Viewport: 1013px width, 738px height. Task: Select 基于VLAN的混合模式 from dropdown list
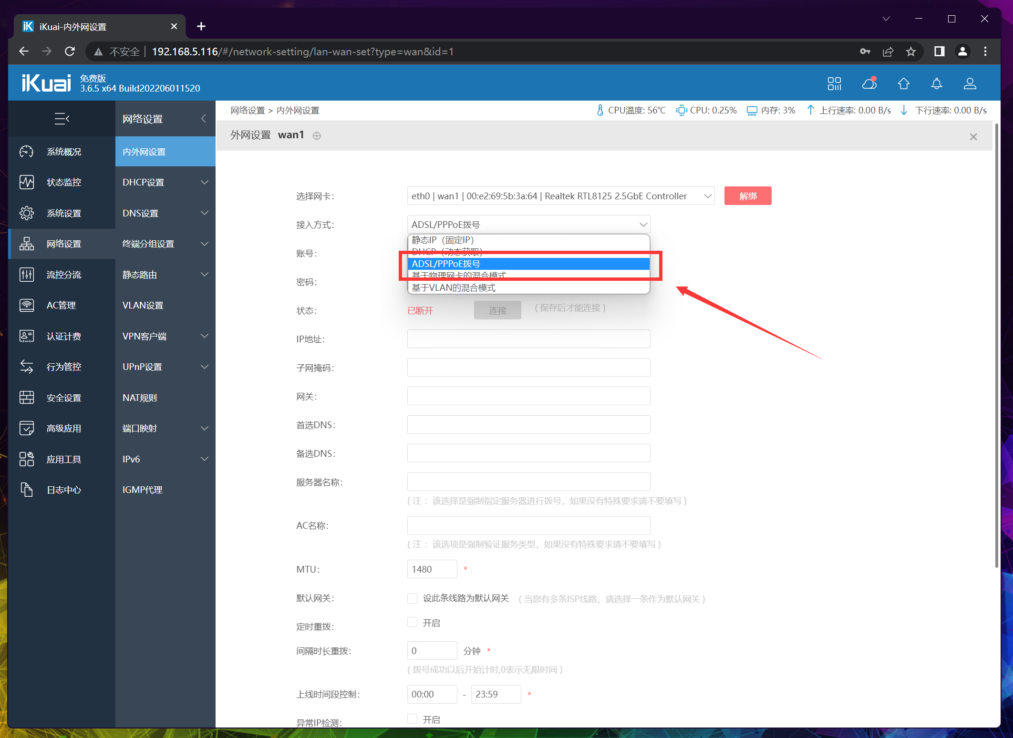tap(453, 288)
